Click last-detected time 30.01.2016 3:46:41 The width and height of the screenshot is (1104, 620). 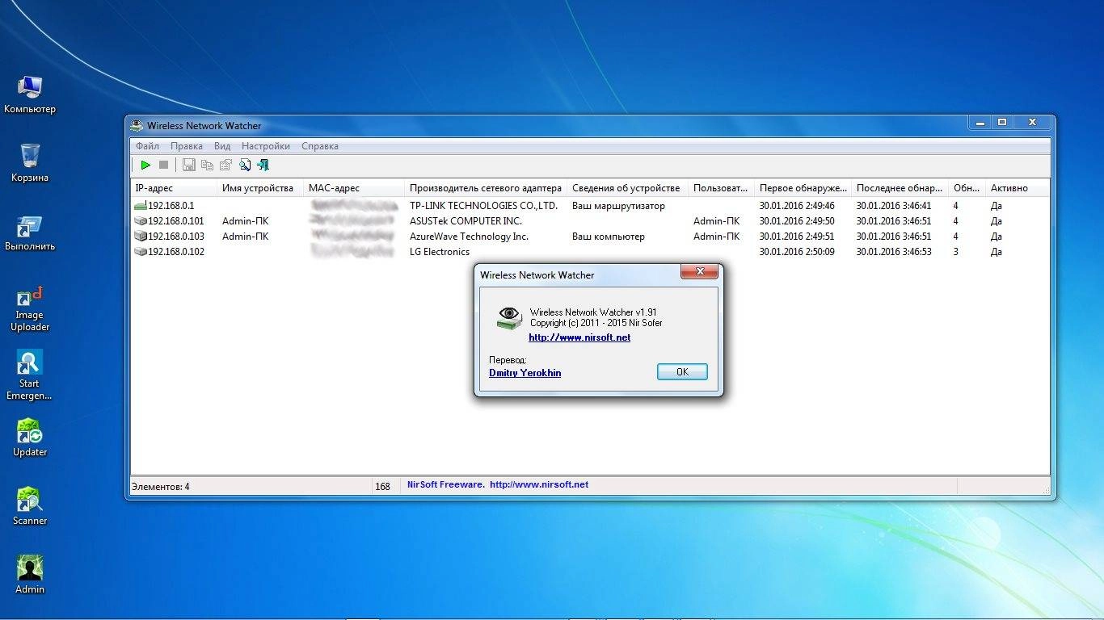point(894,206)
